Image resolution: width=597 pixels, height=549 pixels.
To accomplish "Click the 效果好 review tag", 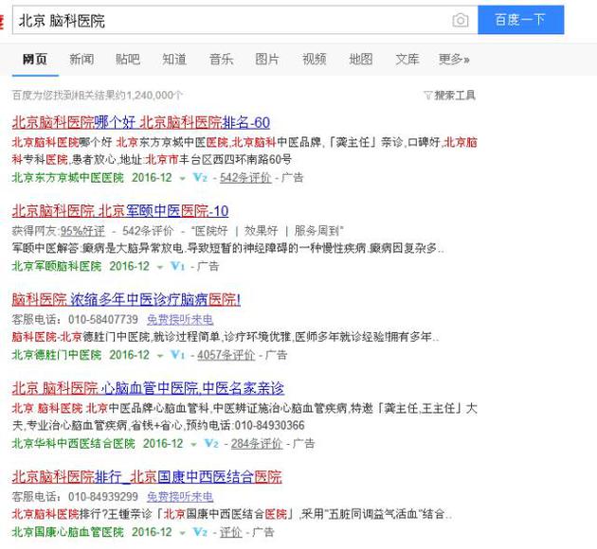I will pyautogui.click(x=261, y=231).
